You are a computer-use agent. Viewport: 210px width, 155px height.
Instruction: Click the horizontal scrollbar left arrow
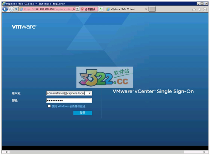coord(7,152)
